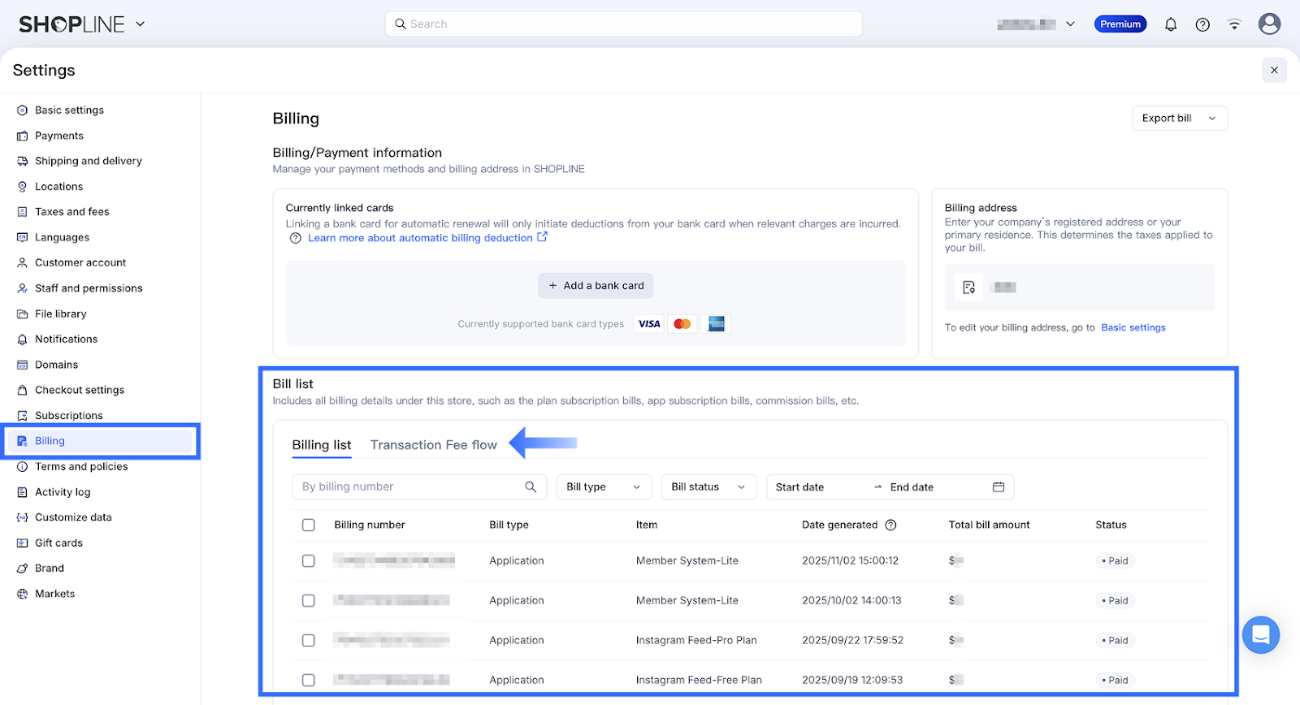Open the help question mark icon
The image size is (1300, 705).
(1202, 24)
